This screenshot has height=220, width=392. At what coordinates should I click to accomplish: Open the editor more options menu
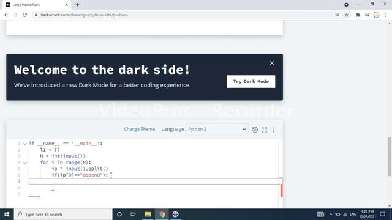pyautogui.click(x=274, y=130)
